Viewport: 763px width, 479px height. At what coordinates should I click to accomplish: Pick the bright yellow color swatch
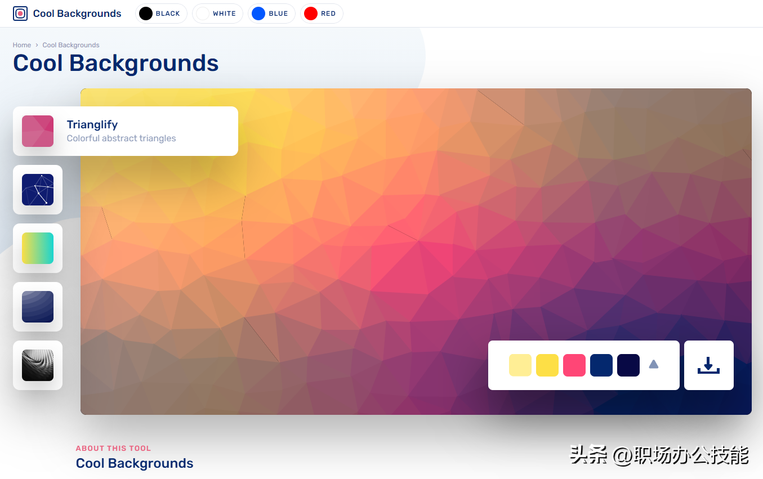pos(547,365)
